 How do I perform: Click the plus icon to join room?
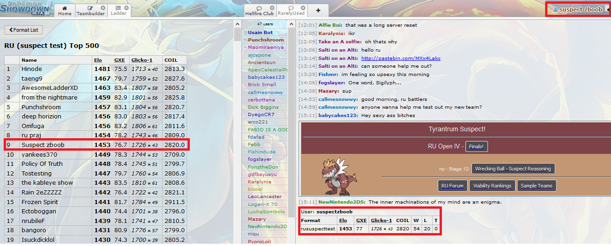click(x=318, y=10)
